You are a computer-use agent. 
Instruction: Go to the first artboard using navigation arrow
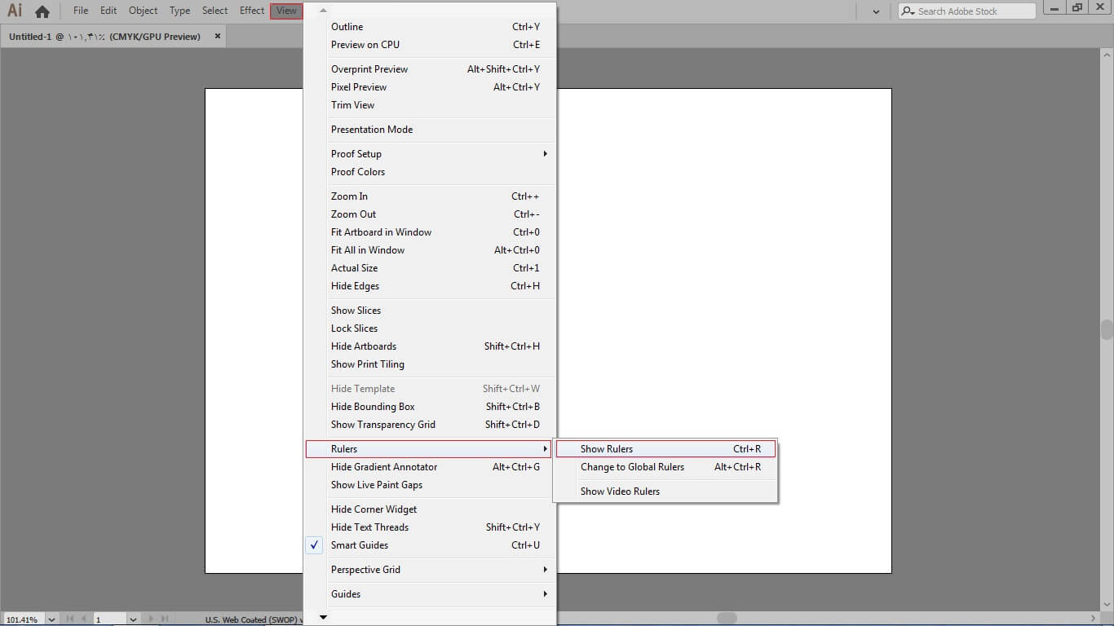[x=69, y=619]
